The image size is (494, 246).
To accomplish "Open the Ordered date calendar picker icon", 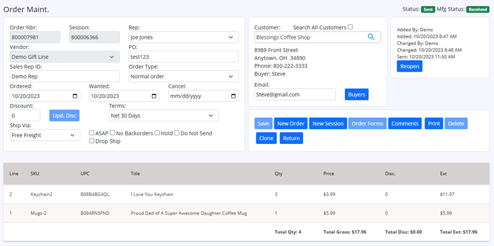I will [75, 96].
